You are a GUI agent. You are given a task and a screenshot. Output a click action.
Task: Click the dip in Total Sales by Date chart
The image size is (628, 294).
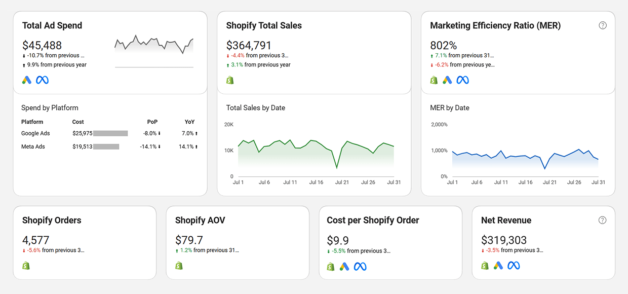pyautogui.click(x=337, y=167)
